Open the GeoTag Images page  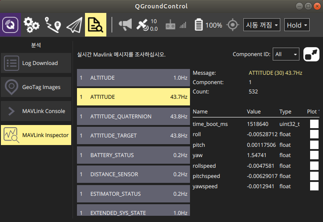[x=36, y=87]
